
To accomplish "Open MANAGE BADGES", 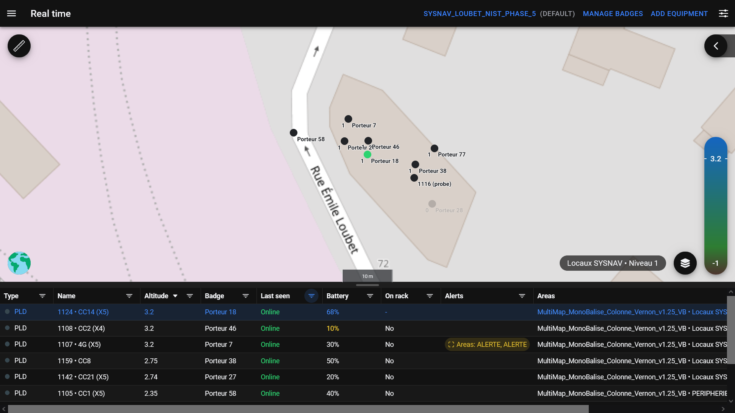I will (612, 14).
